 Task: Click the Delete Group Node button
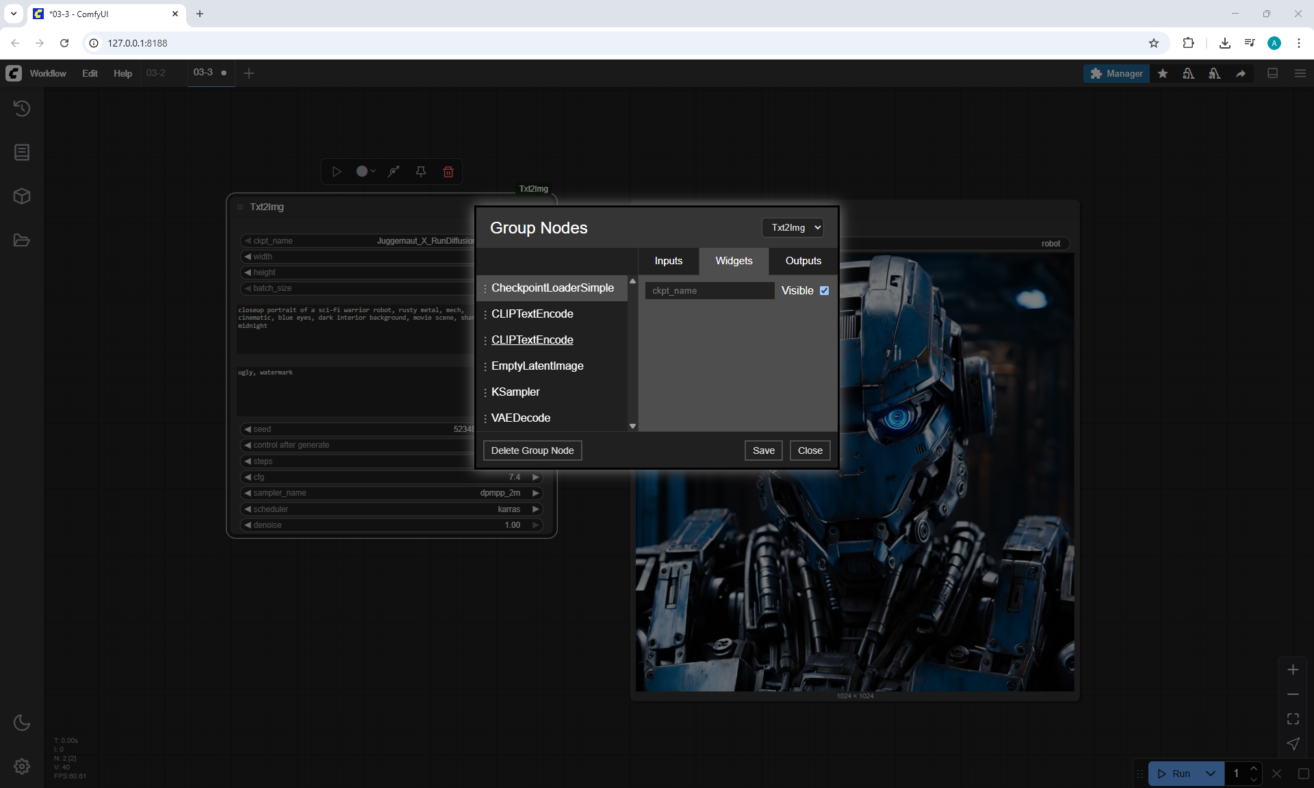[532, 450]
